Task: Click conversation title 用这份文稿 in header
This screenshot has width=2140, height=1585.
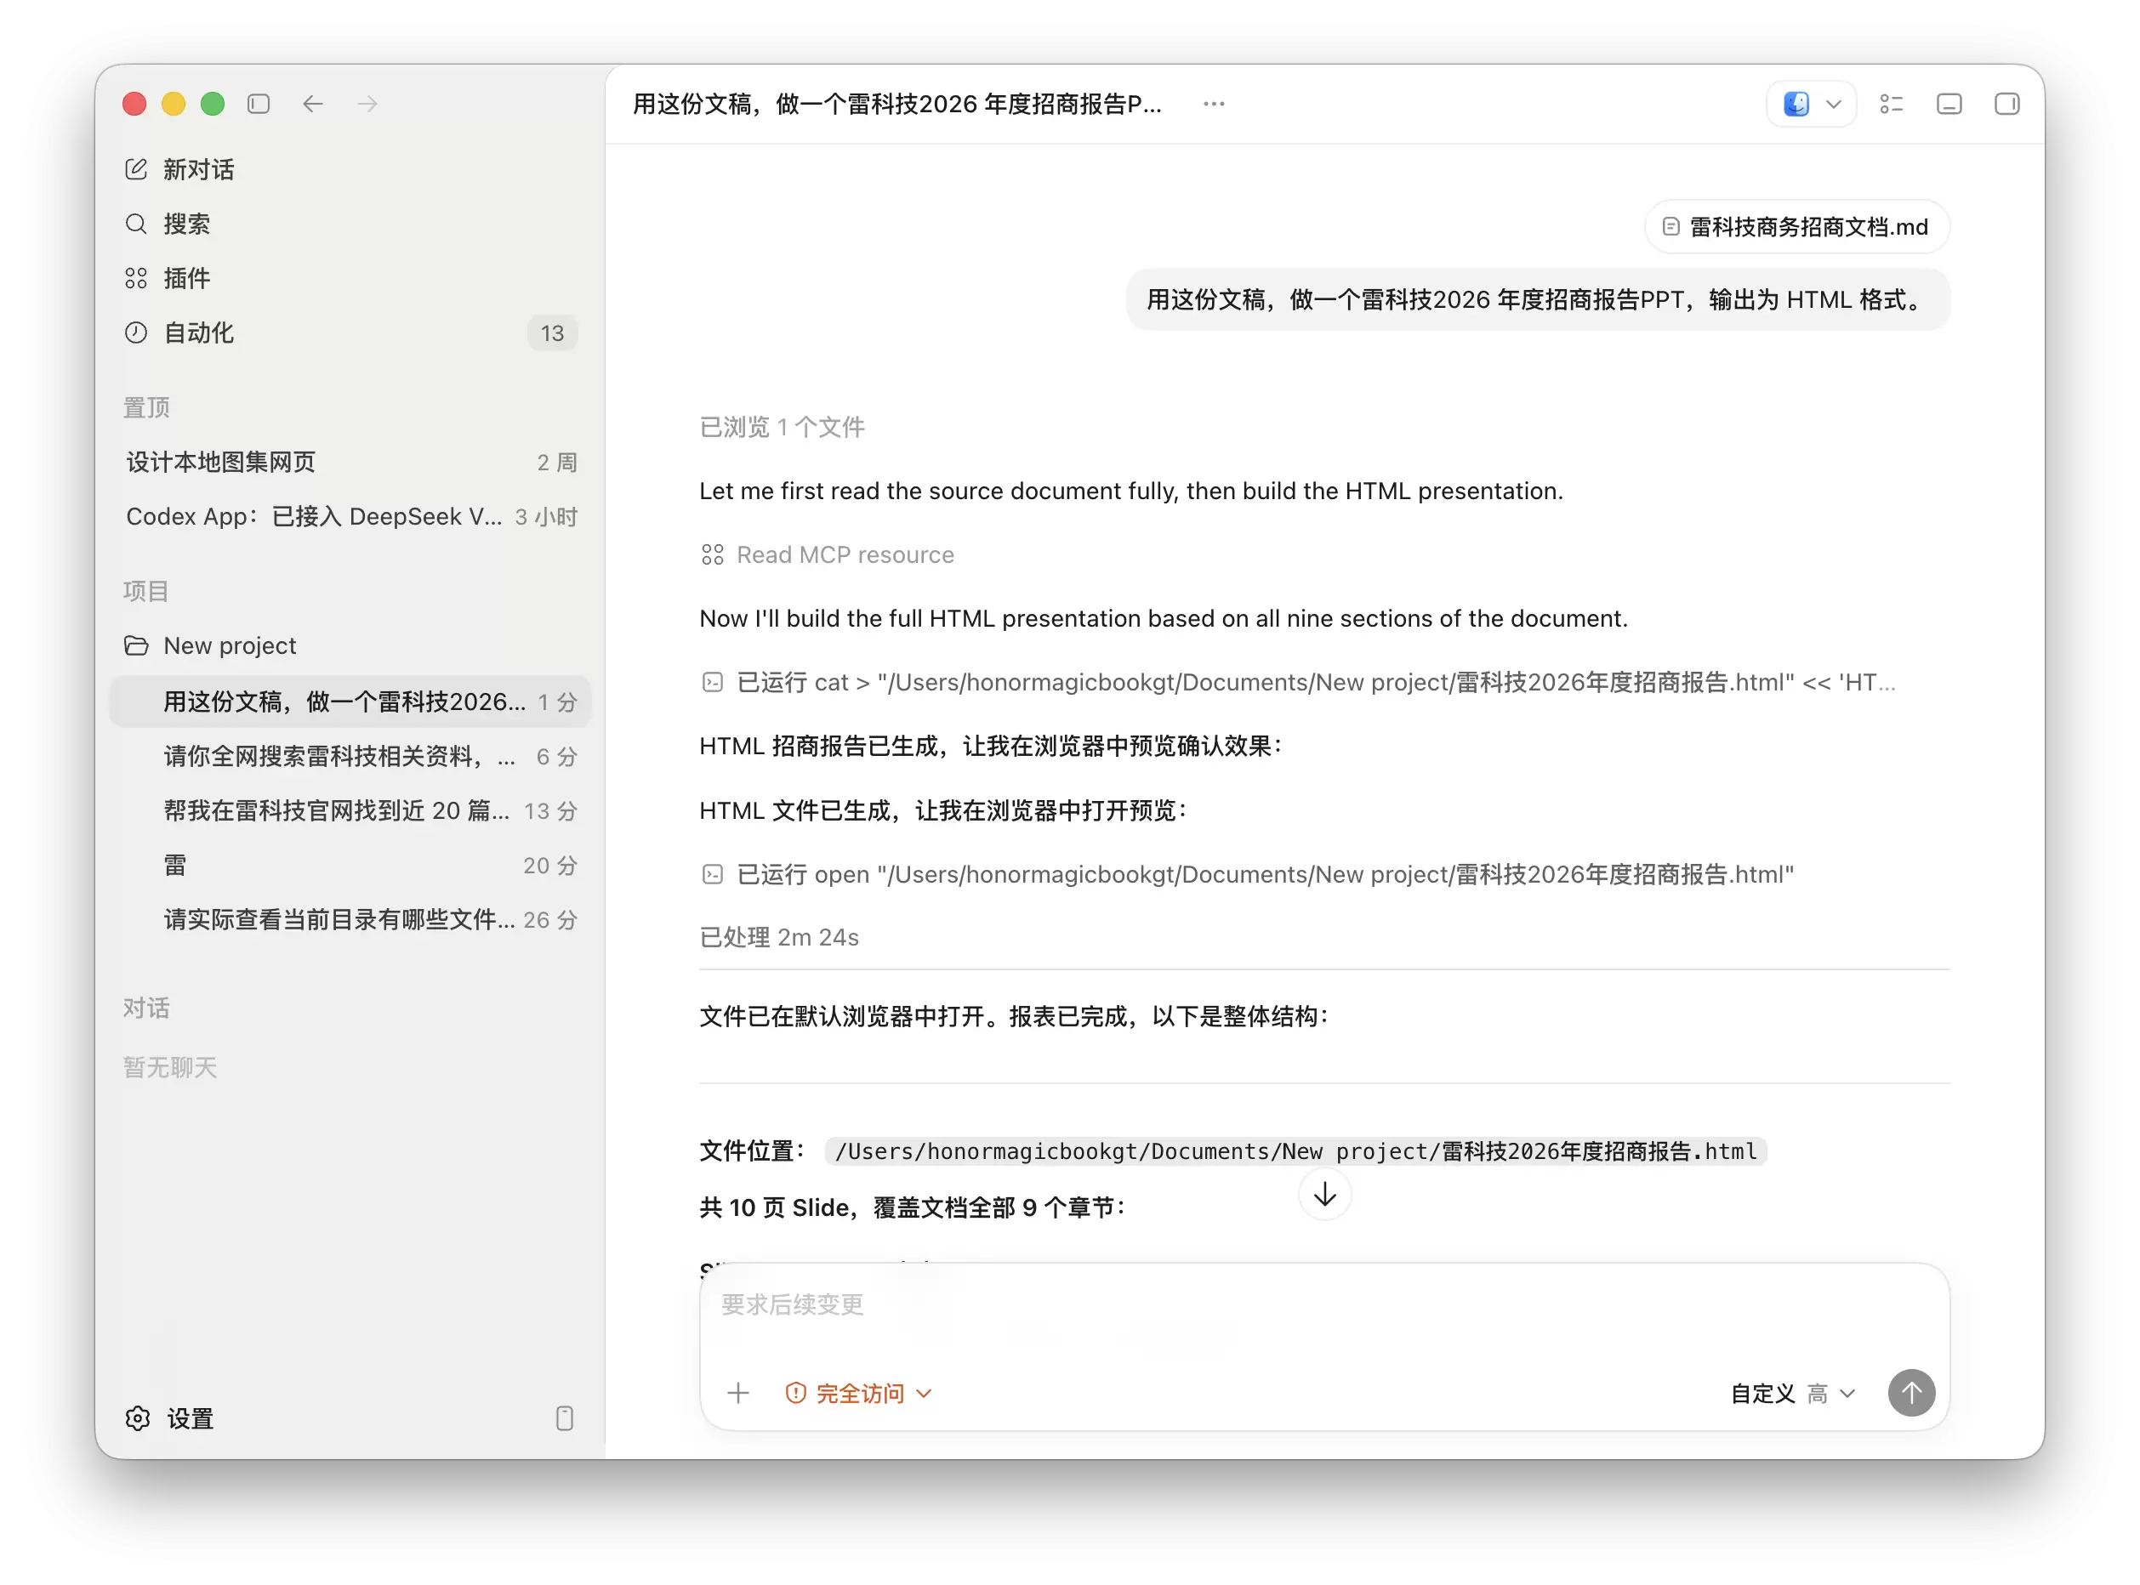Action: (x=897, y=104)
